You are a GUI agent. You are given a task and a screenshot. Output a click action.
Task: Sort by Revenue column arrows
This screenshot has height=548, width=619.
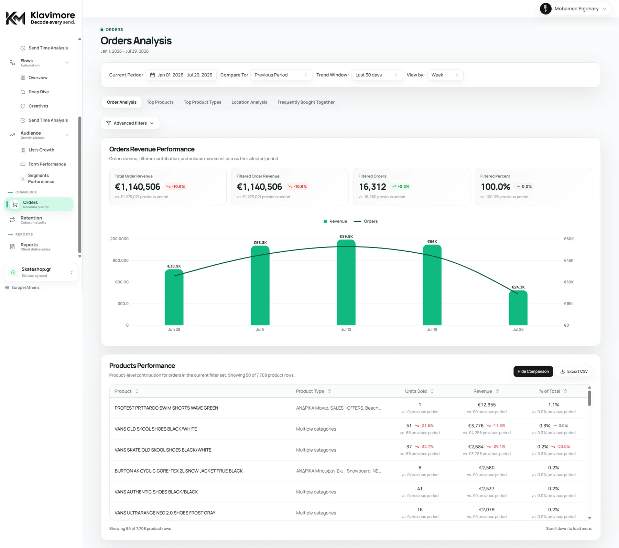[x=498, y=391]
